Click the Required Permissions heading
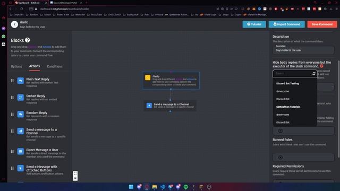 [x=288, y=166]
